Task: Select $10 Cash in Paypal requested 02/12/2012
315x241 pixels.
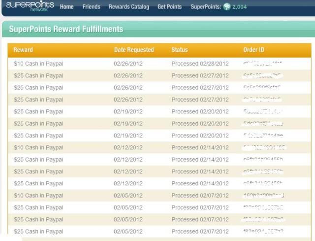Action: coord(38,148)
